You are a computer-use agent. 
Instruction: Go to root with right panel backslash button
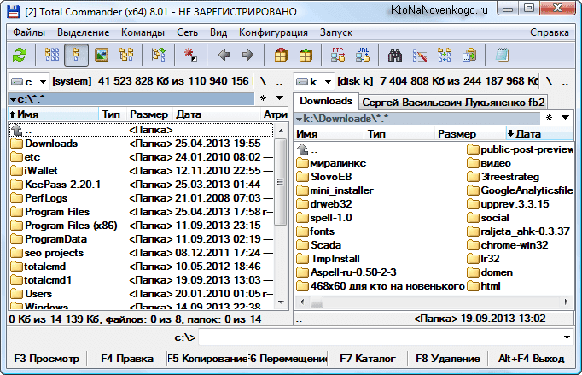click(x=549, y=81)
